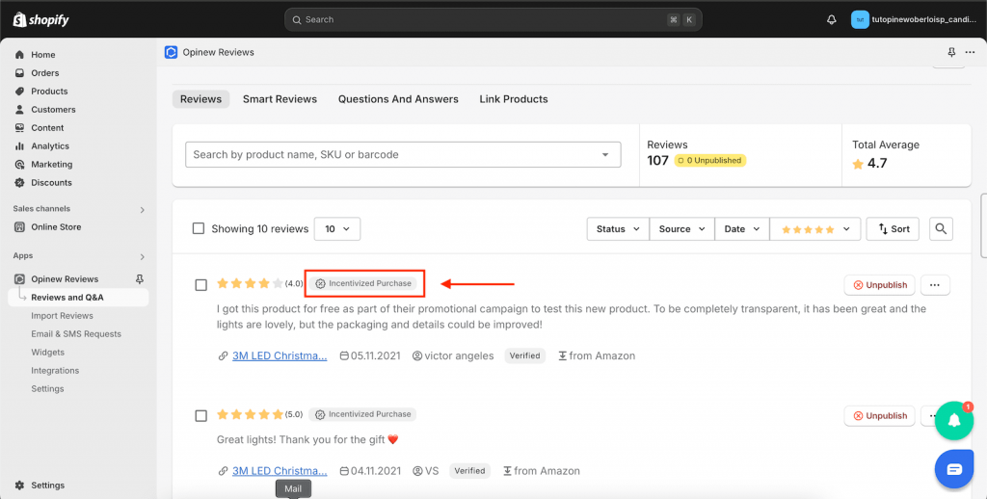Open the Source filter dropdown
The image size is (987, 499).
pos(680,229)
